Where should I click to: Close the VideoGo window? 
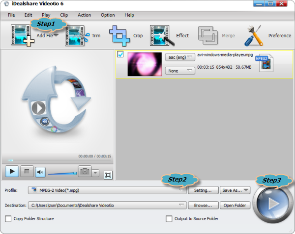click(282, 3)
